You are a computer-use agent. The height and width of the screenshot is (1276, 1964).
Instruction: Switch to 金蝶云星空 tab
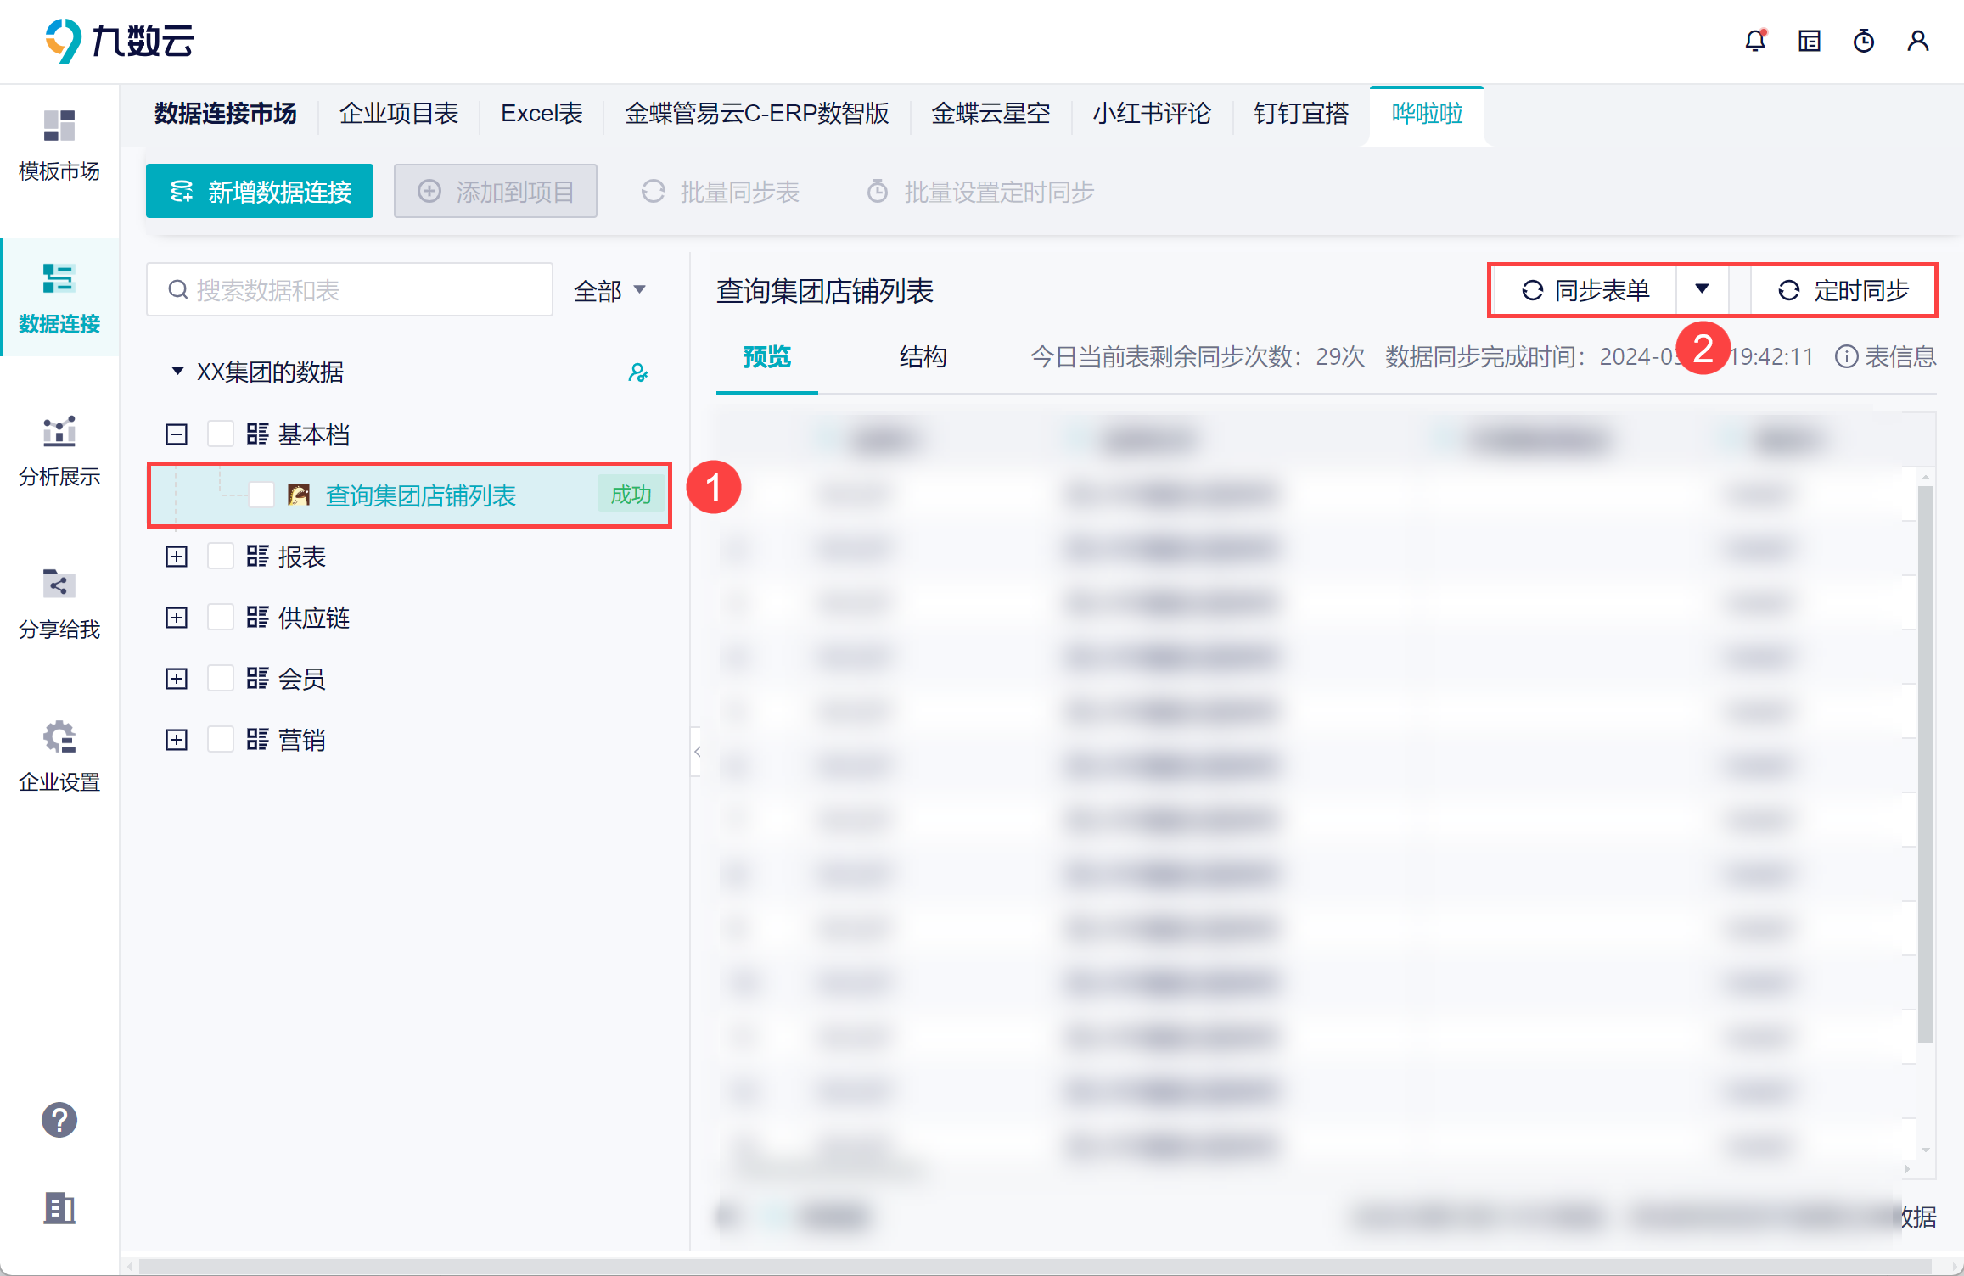(990, 113)
